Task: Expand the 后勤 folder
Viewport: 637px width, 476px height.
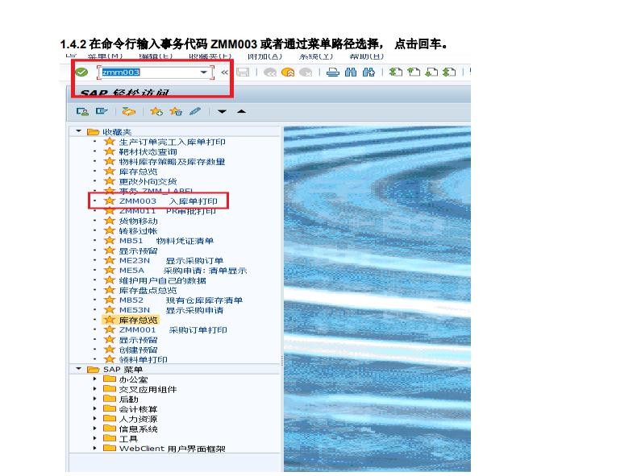Action: tap(94, 399)
